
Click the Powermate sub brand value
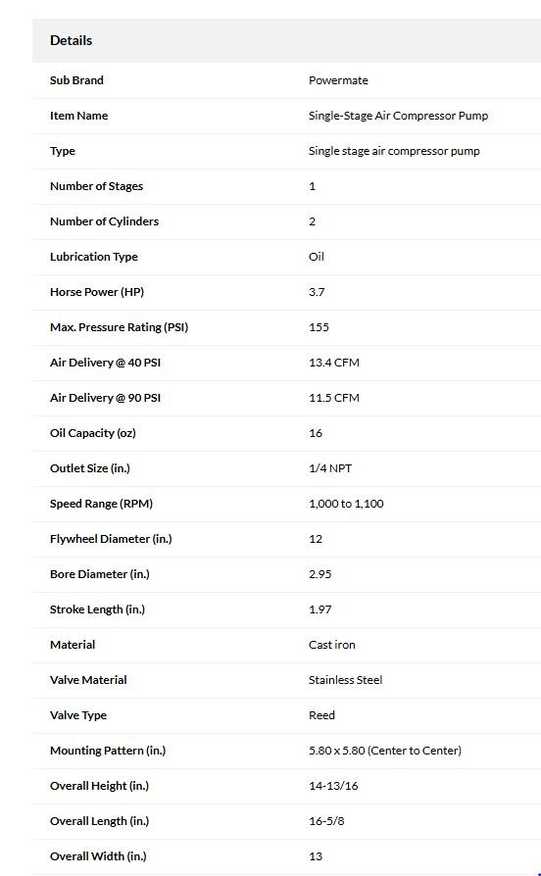point(338,80)
